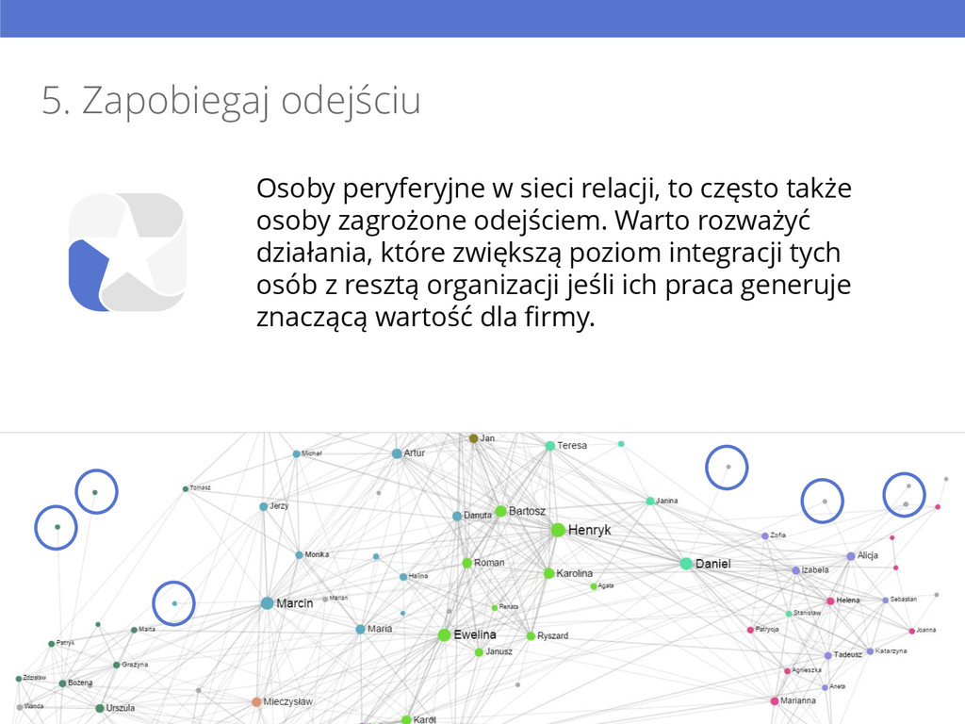Screen dimensions: 965x724
Task: Click the Marcin node
Action: 267,603
